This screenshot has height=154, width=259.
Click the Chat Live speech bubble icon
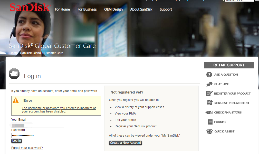click(209, 84)
